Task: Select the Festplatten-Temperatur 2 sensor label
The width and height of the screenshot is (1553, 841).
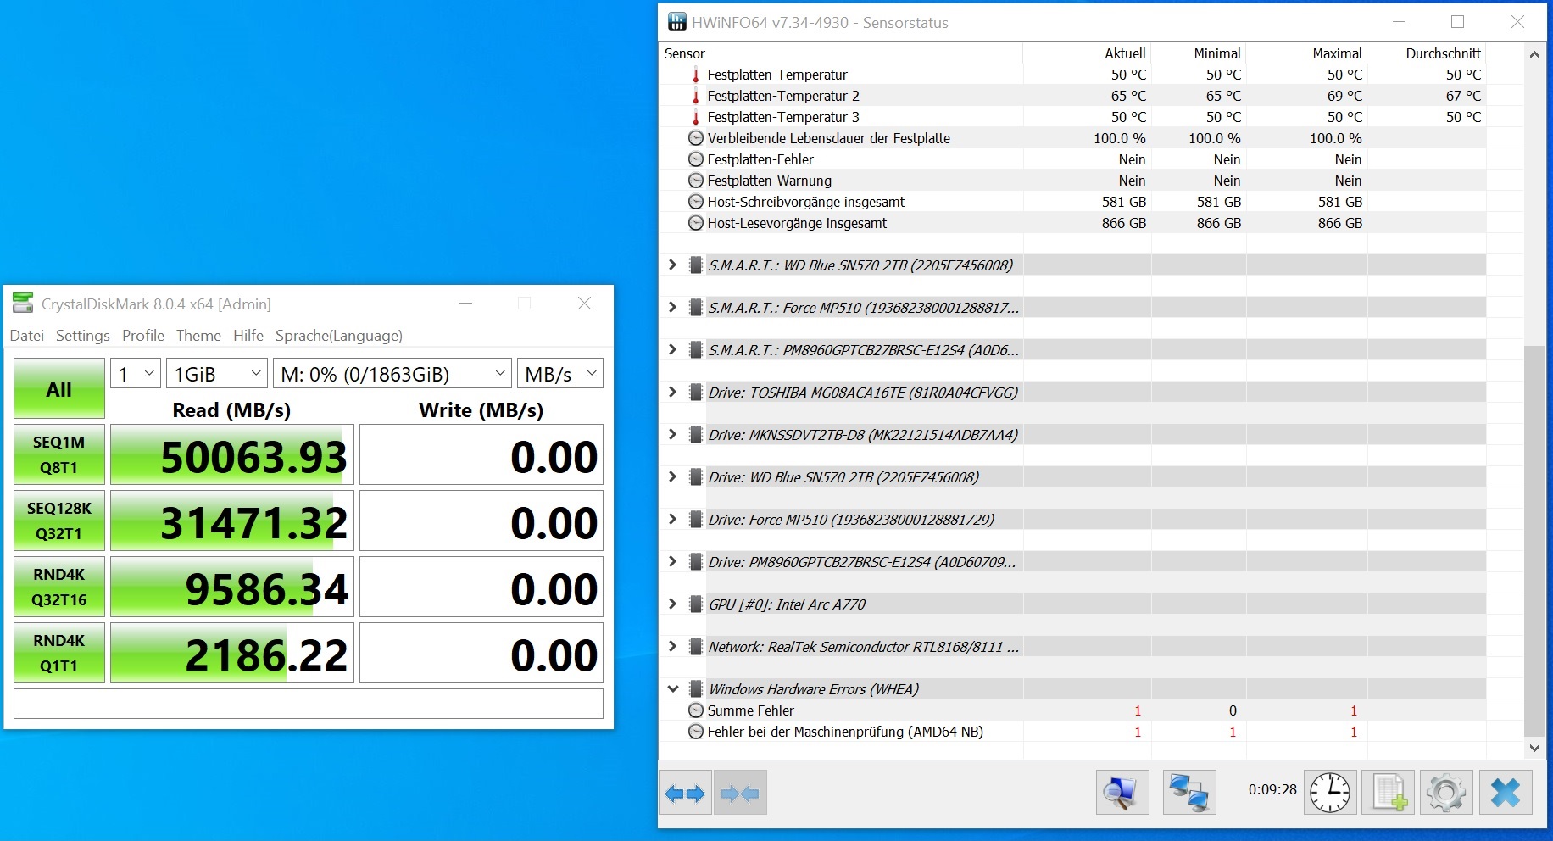Action: click(x=783, y=96)
